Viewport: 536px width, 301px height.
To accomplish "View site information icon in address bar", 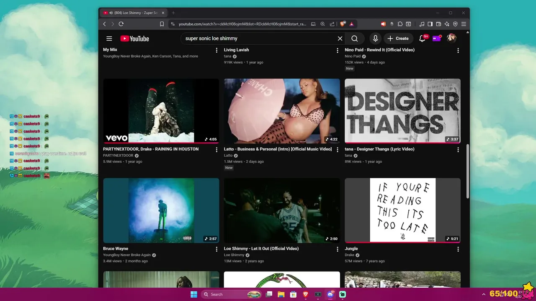I will tap(173, 24).
